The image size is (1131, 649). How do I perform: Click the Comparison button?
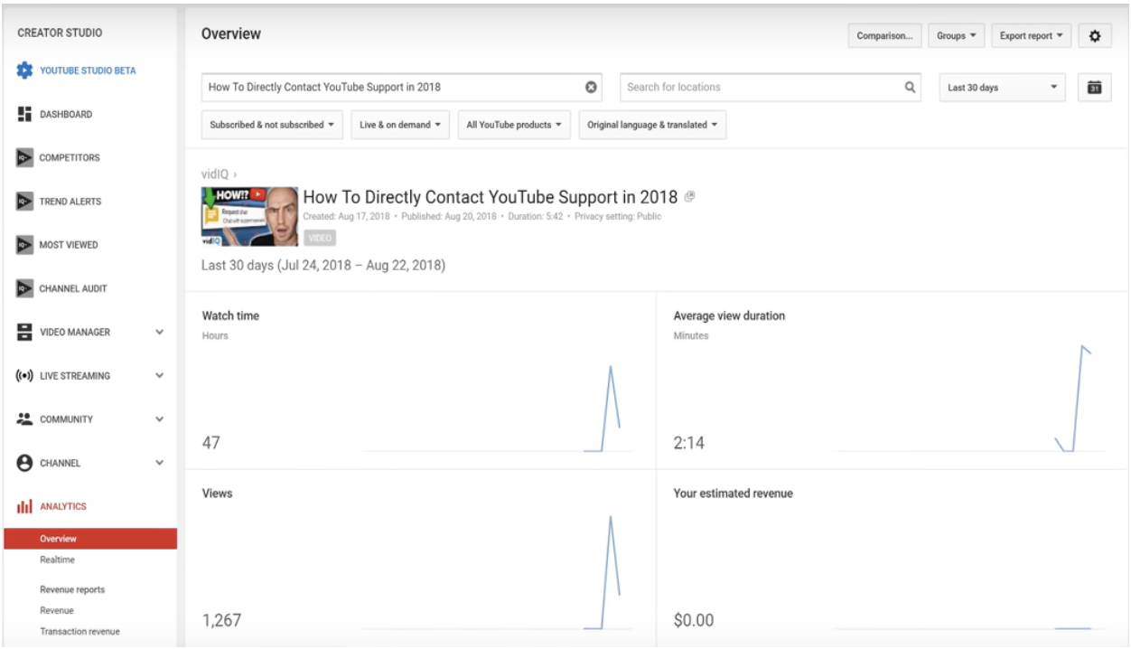coord(884,36)
